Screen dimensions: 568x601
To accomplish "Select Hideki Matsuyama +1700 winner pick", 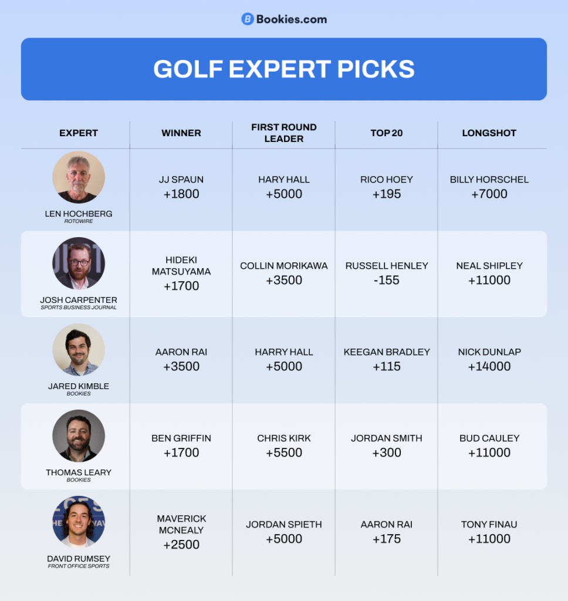I will point(181,273).
